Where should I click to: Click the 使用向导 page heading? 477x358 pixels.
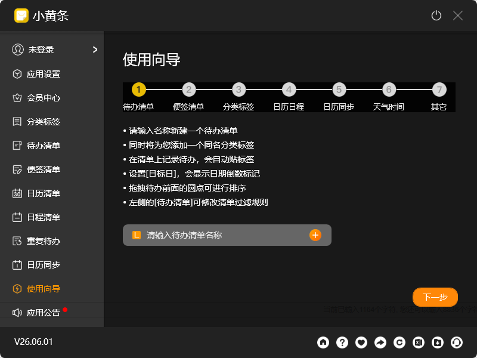pyautogui.click(x=151, y=59)
